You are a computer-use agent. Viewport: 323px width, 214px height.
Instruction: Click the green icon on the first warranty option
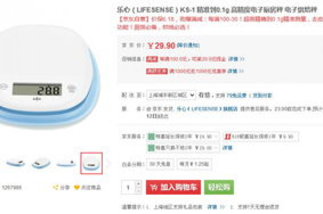coord(151,136)
